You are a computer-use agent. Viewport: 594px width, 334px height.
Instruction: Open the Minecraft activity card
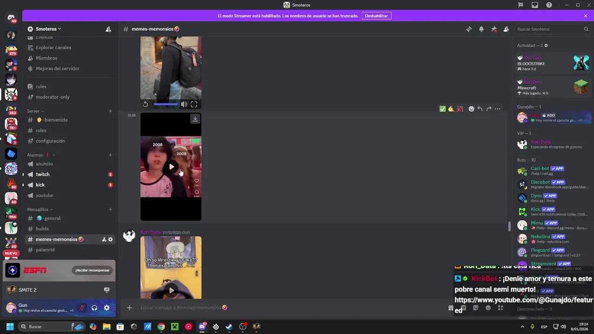pos(553,87)
